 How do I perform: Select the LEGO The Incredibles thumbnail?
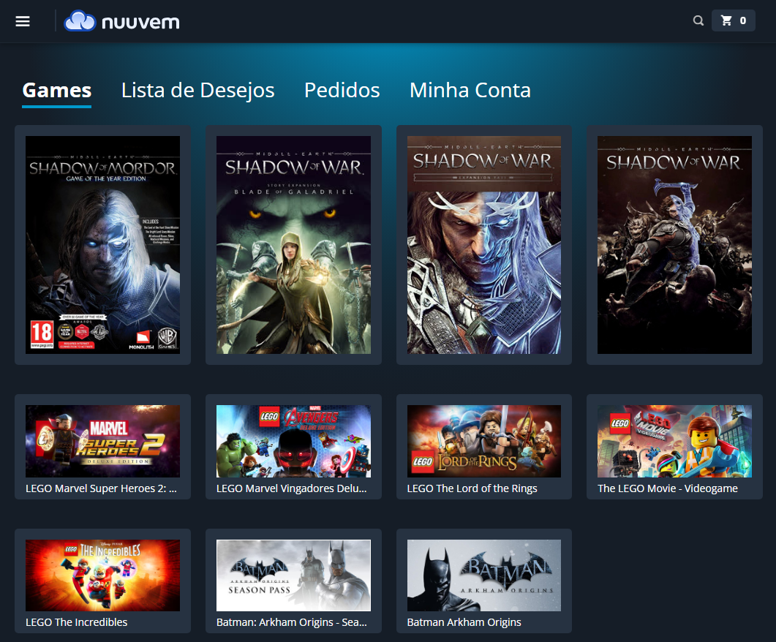click(103, 575)
